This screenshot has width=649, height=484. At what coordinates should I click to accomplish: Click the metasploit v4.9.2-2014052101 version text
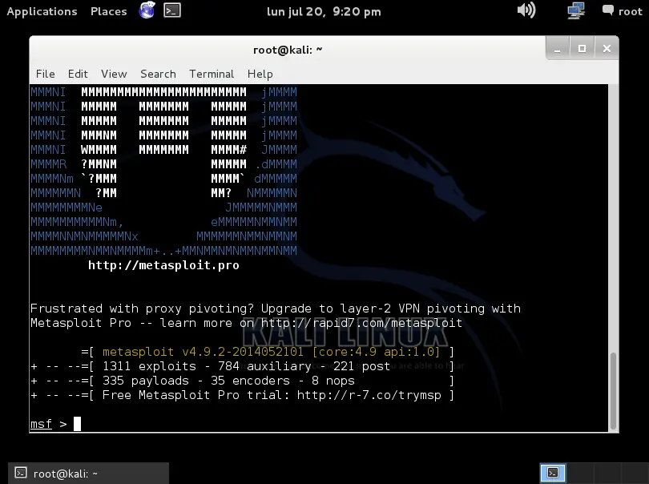point(203,352)
